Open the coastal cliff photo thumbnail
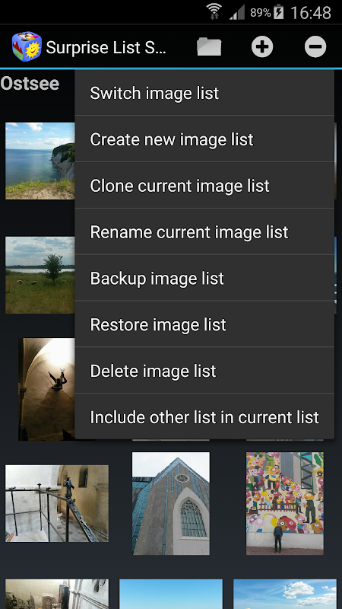Image resolution: width=342 pixels, height=609 pixels. coord(40,161)
